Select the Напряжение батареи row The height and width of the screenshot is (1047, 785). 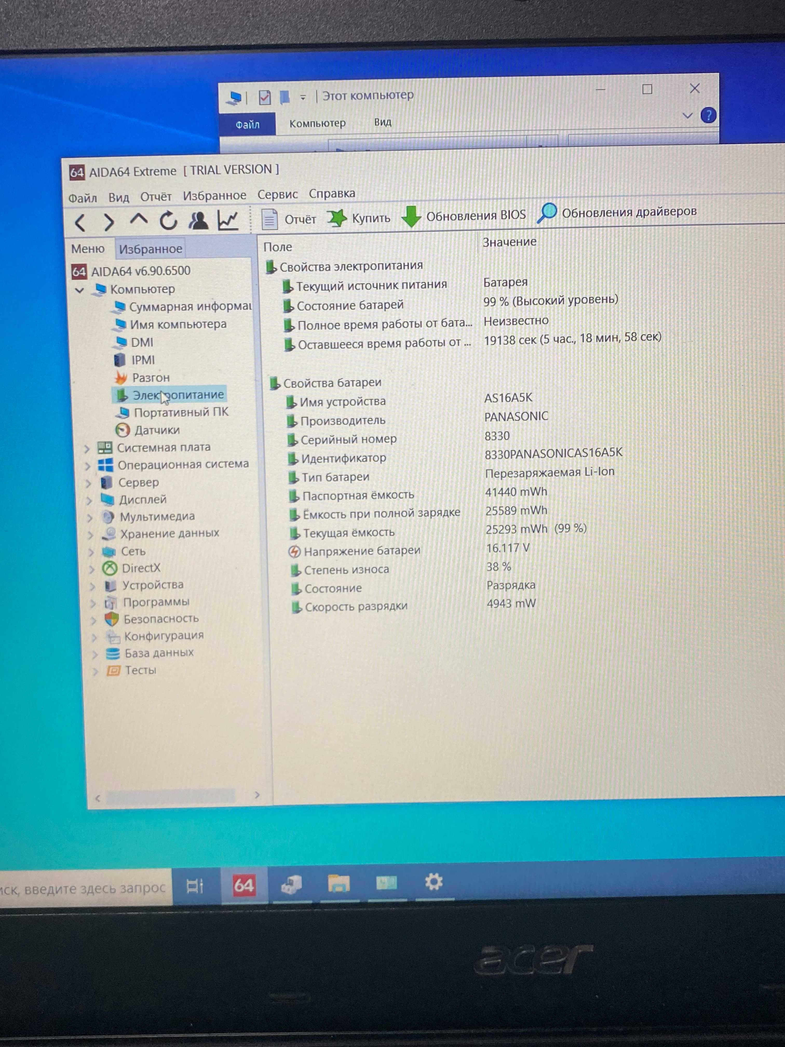point(410,549)
